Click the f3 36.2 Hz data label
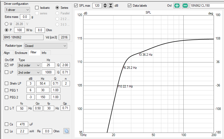The image size is (224, 139). click(146, 55)
